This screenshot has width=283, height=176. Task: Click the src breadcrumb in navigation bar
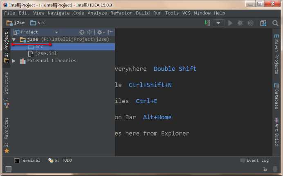click(38, 23)
